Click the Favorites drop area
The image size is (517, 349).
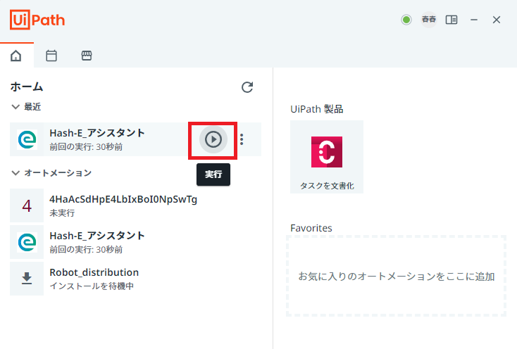tap(396, 276)
